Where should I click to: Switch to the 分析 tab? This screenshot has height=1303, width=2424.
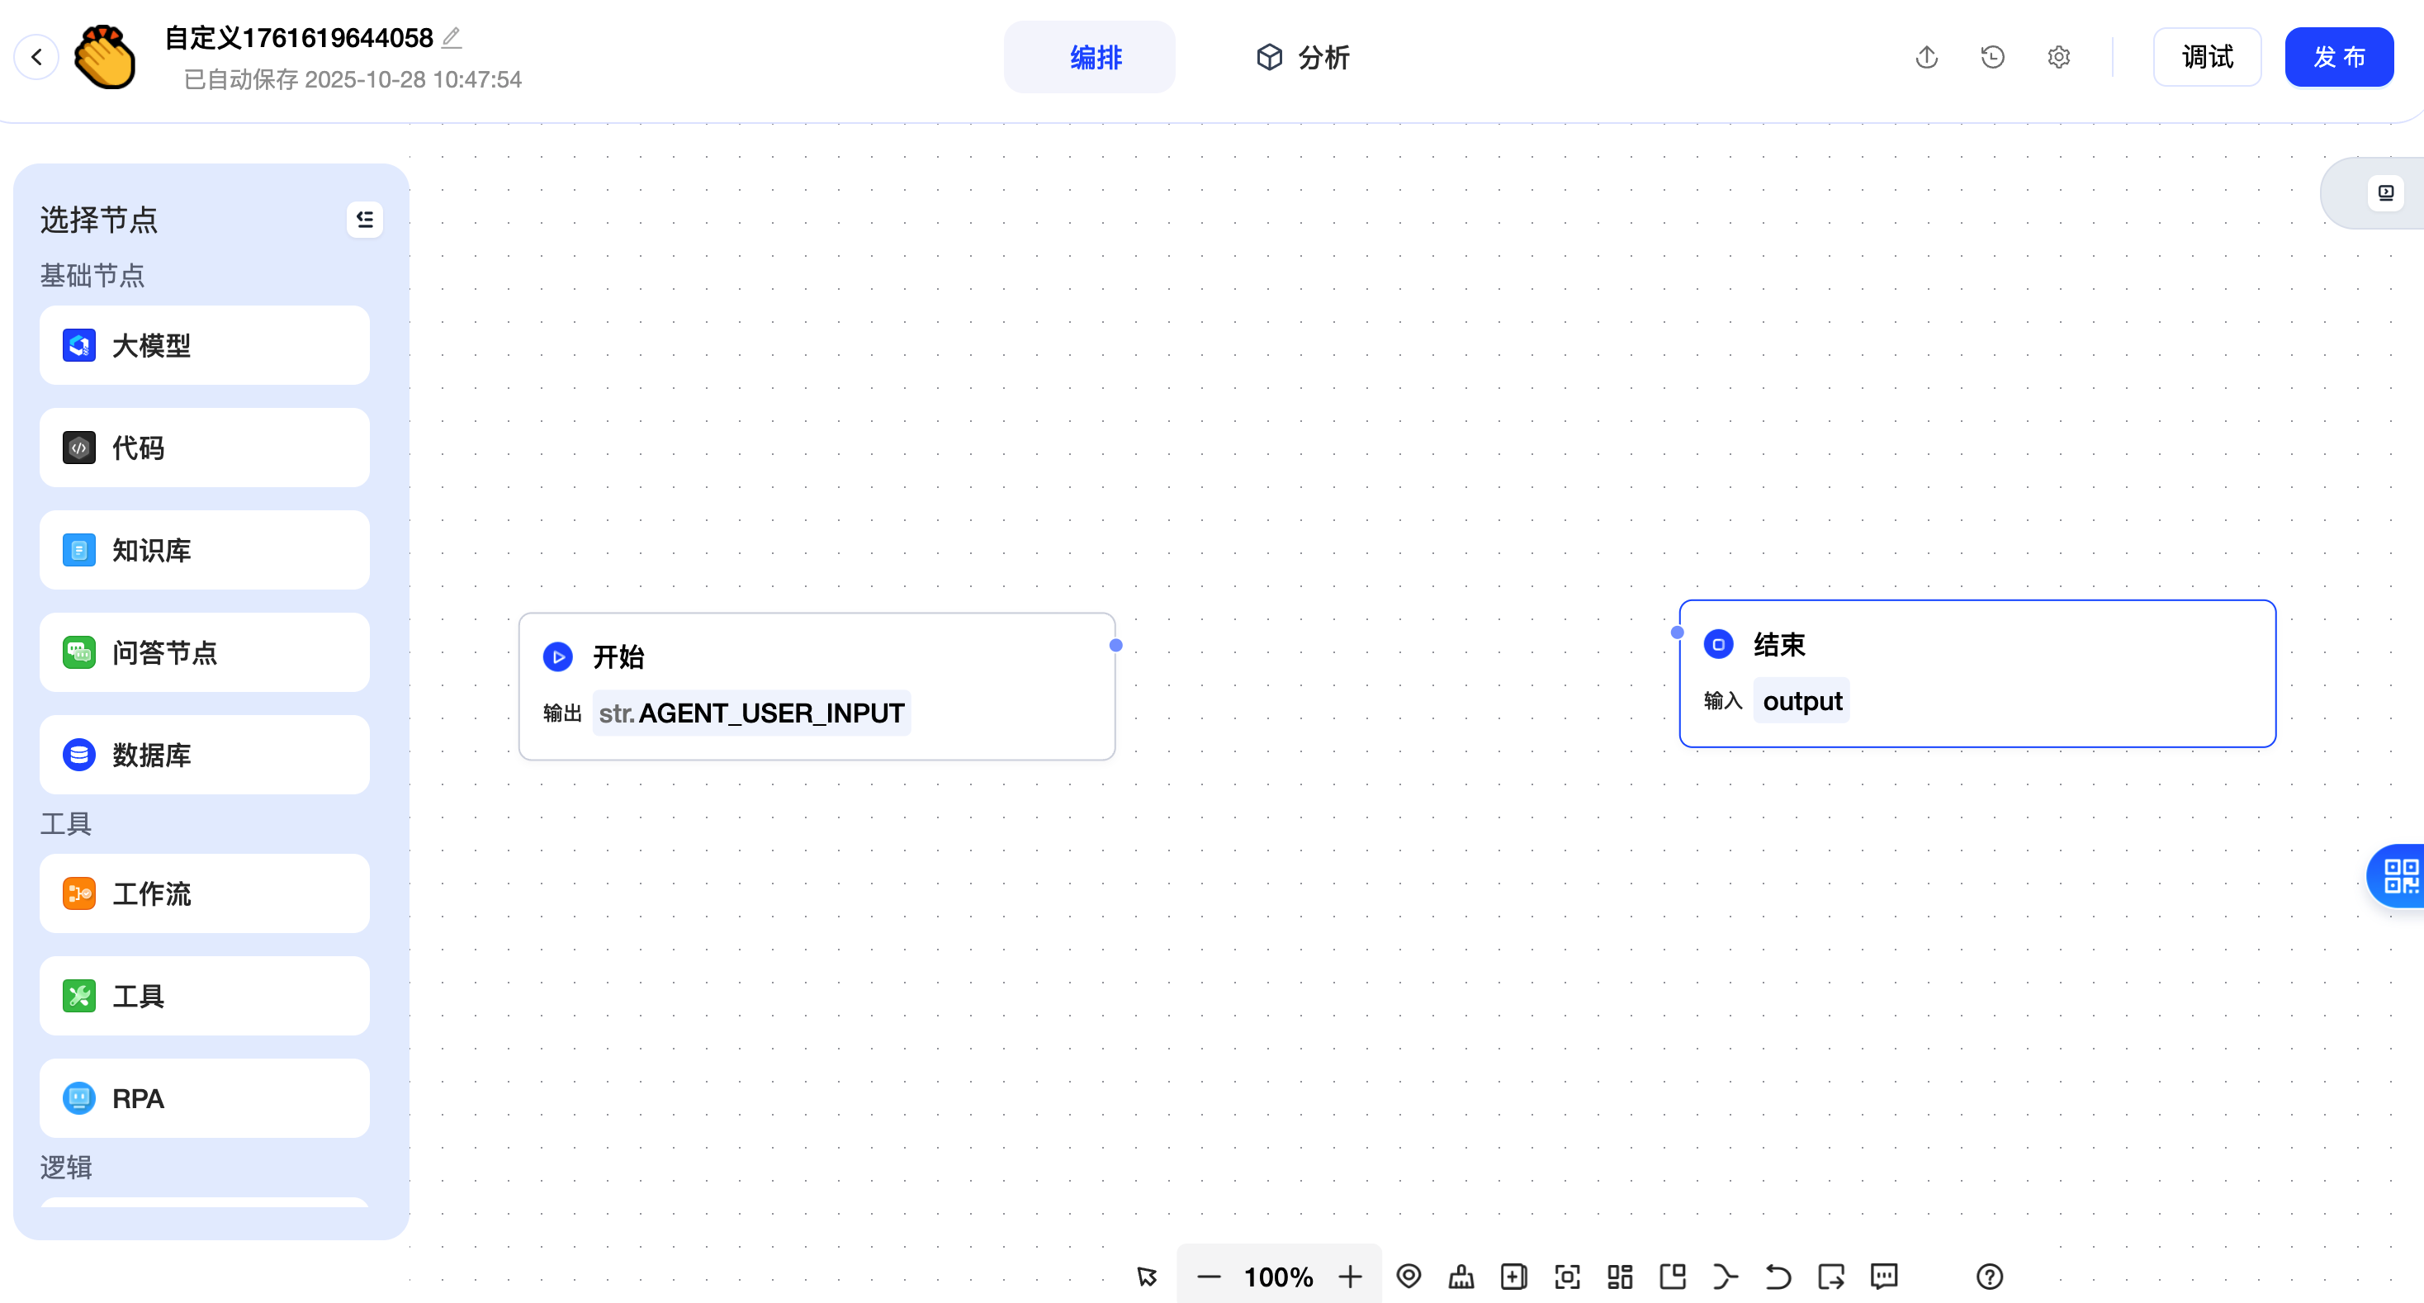coord(1304,58)
